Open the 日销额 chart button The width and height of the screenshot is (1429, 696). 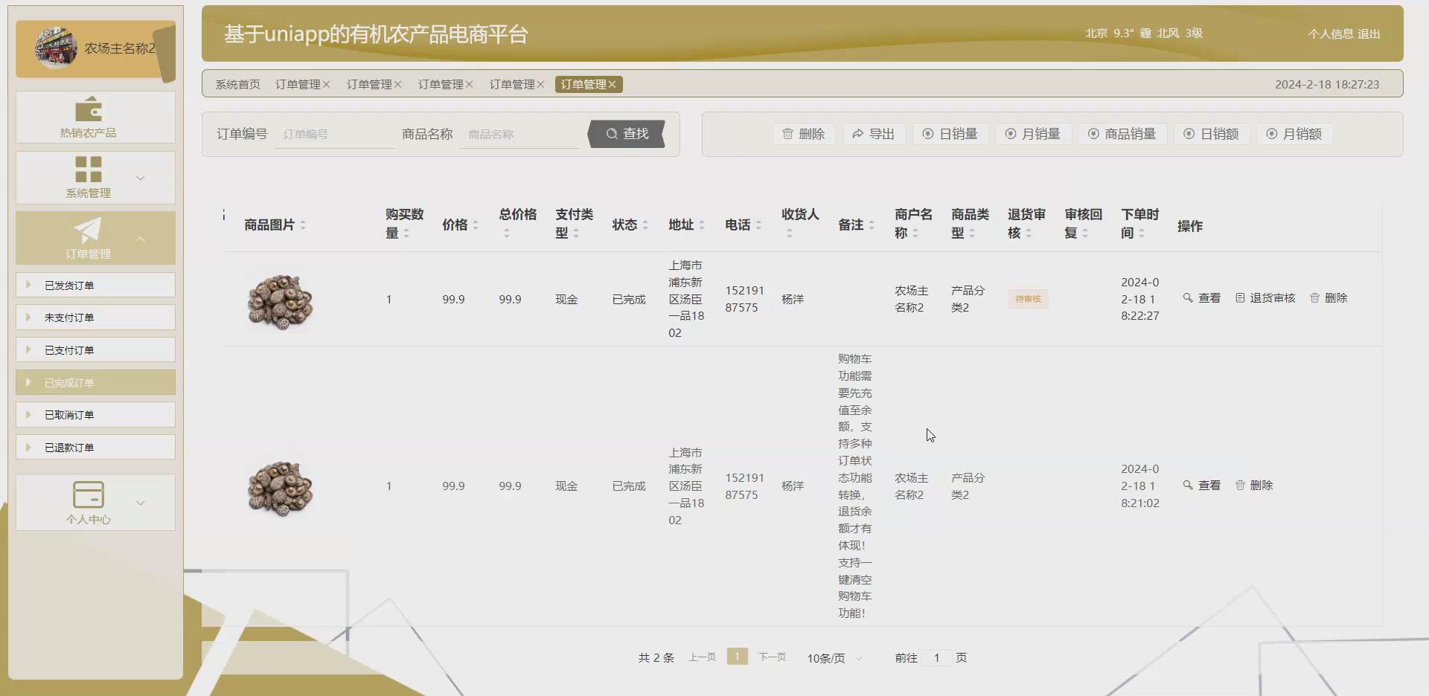pos(1212,134)
